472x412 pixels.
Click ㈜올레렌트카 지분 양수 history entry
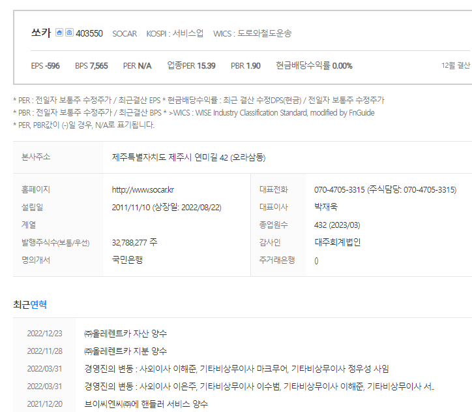pyautogui.click(x=125, y=351)
